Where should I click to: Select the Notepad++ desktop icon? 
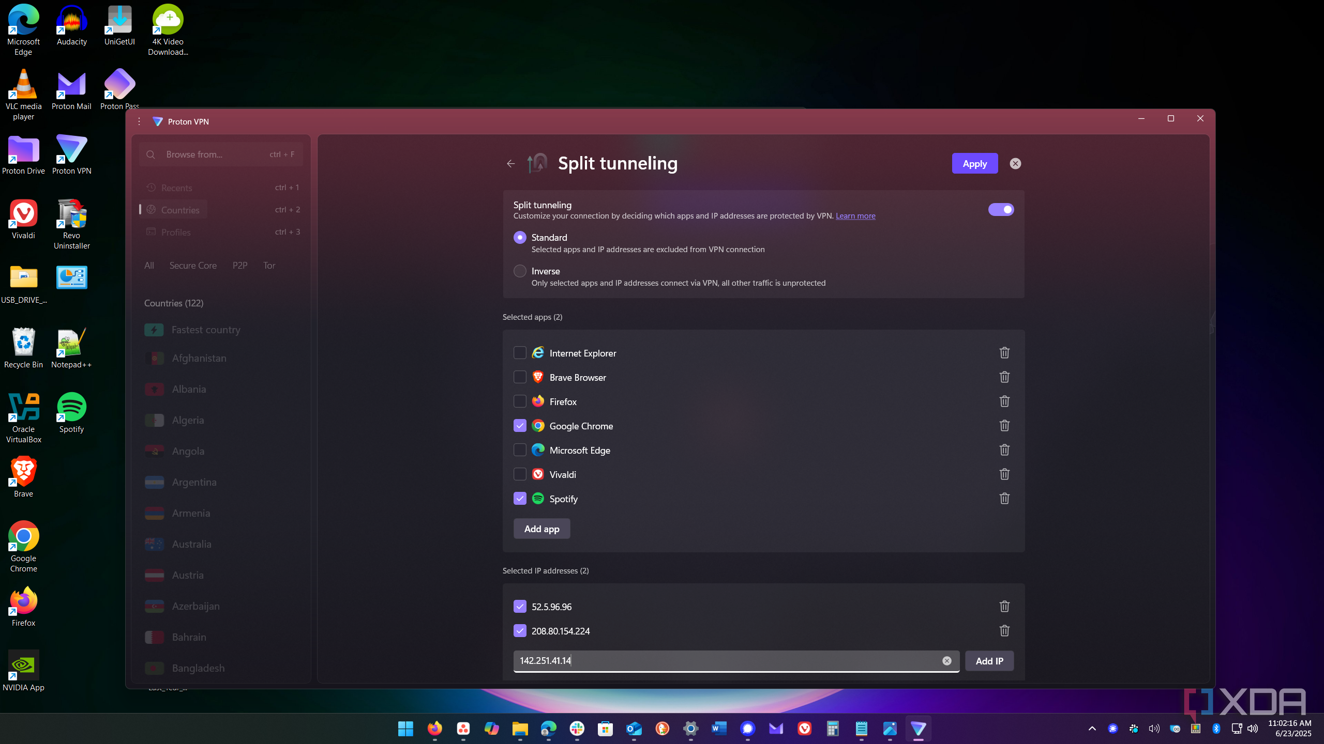[71, 349]
